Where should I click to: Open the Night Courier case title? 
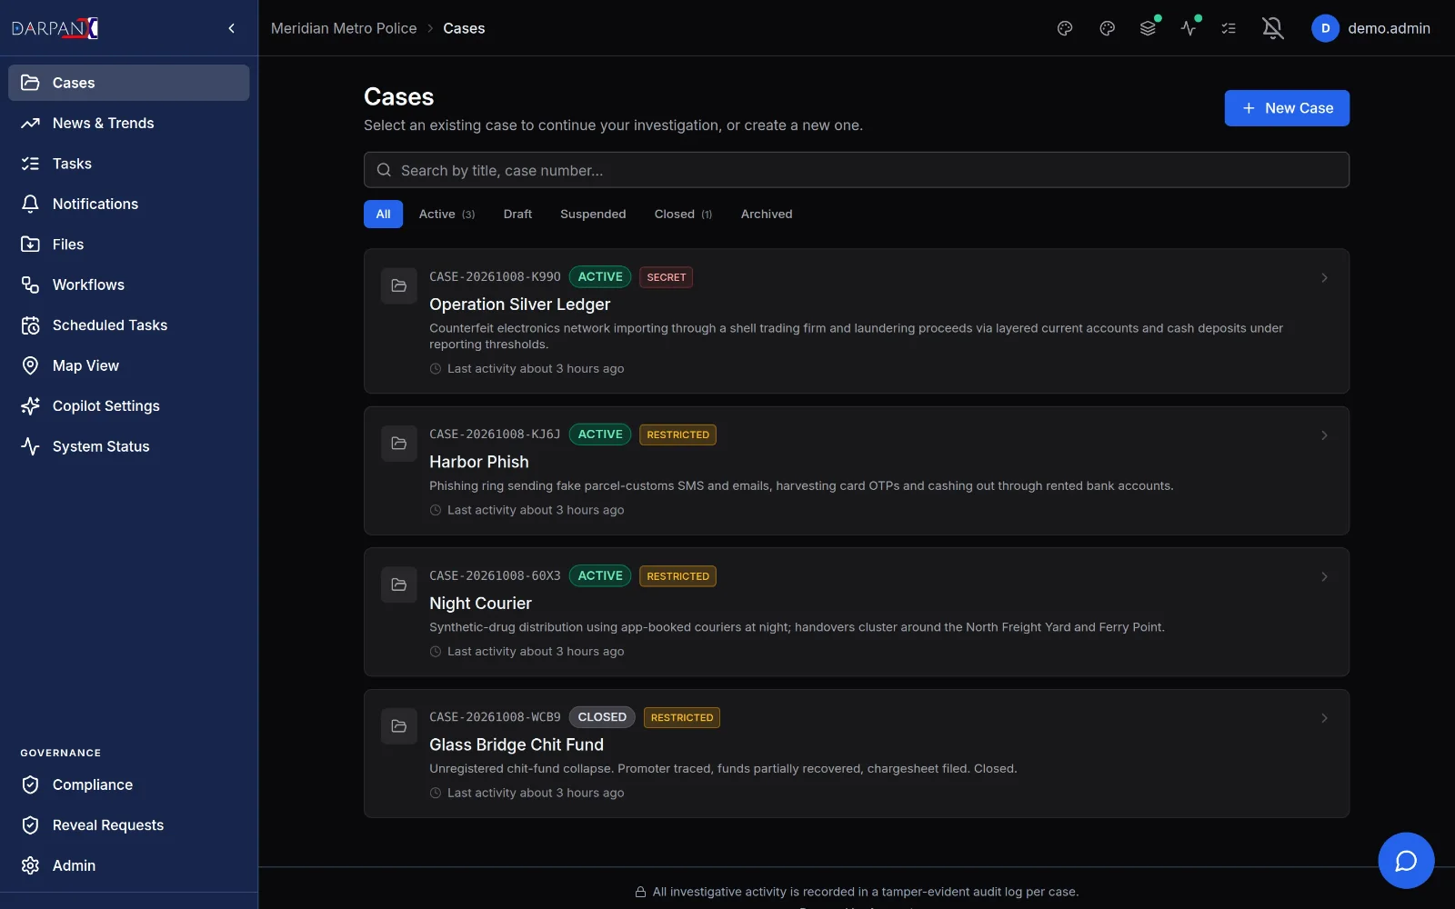480,604
